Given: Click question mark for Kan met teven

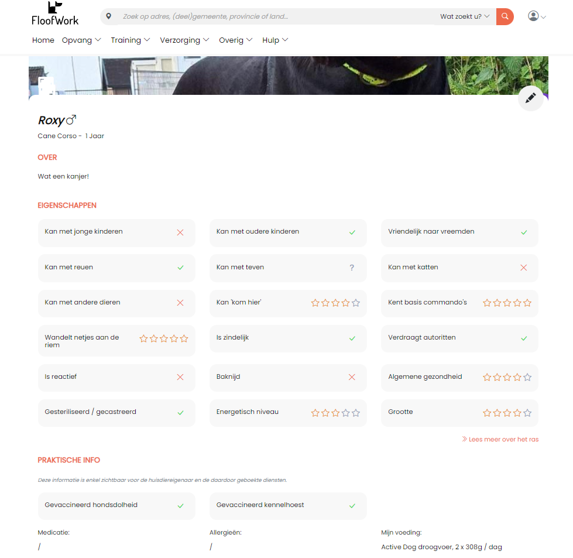Looking at the screenshot, I should 352,268.
